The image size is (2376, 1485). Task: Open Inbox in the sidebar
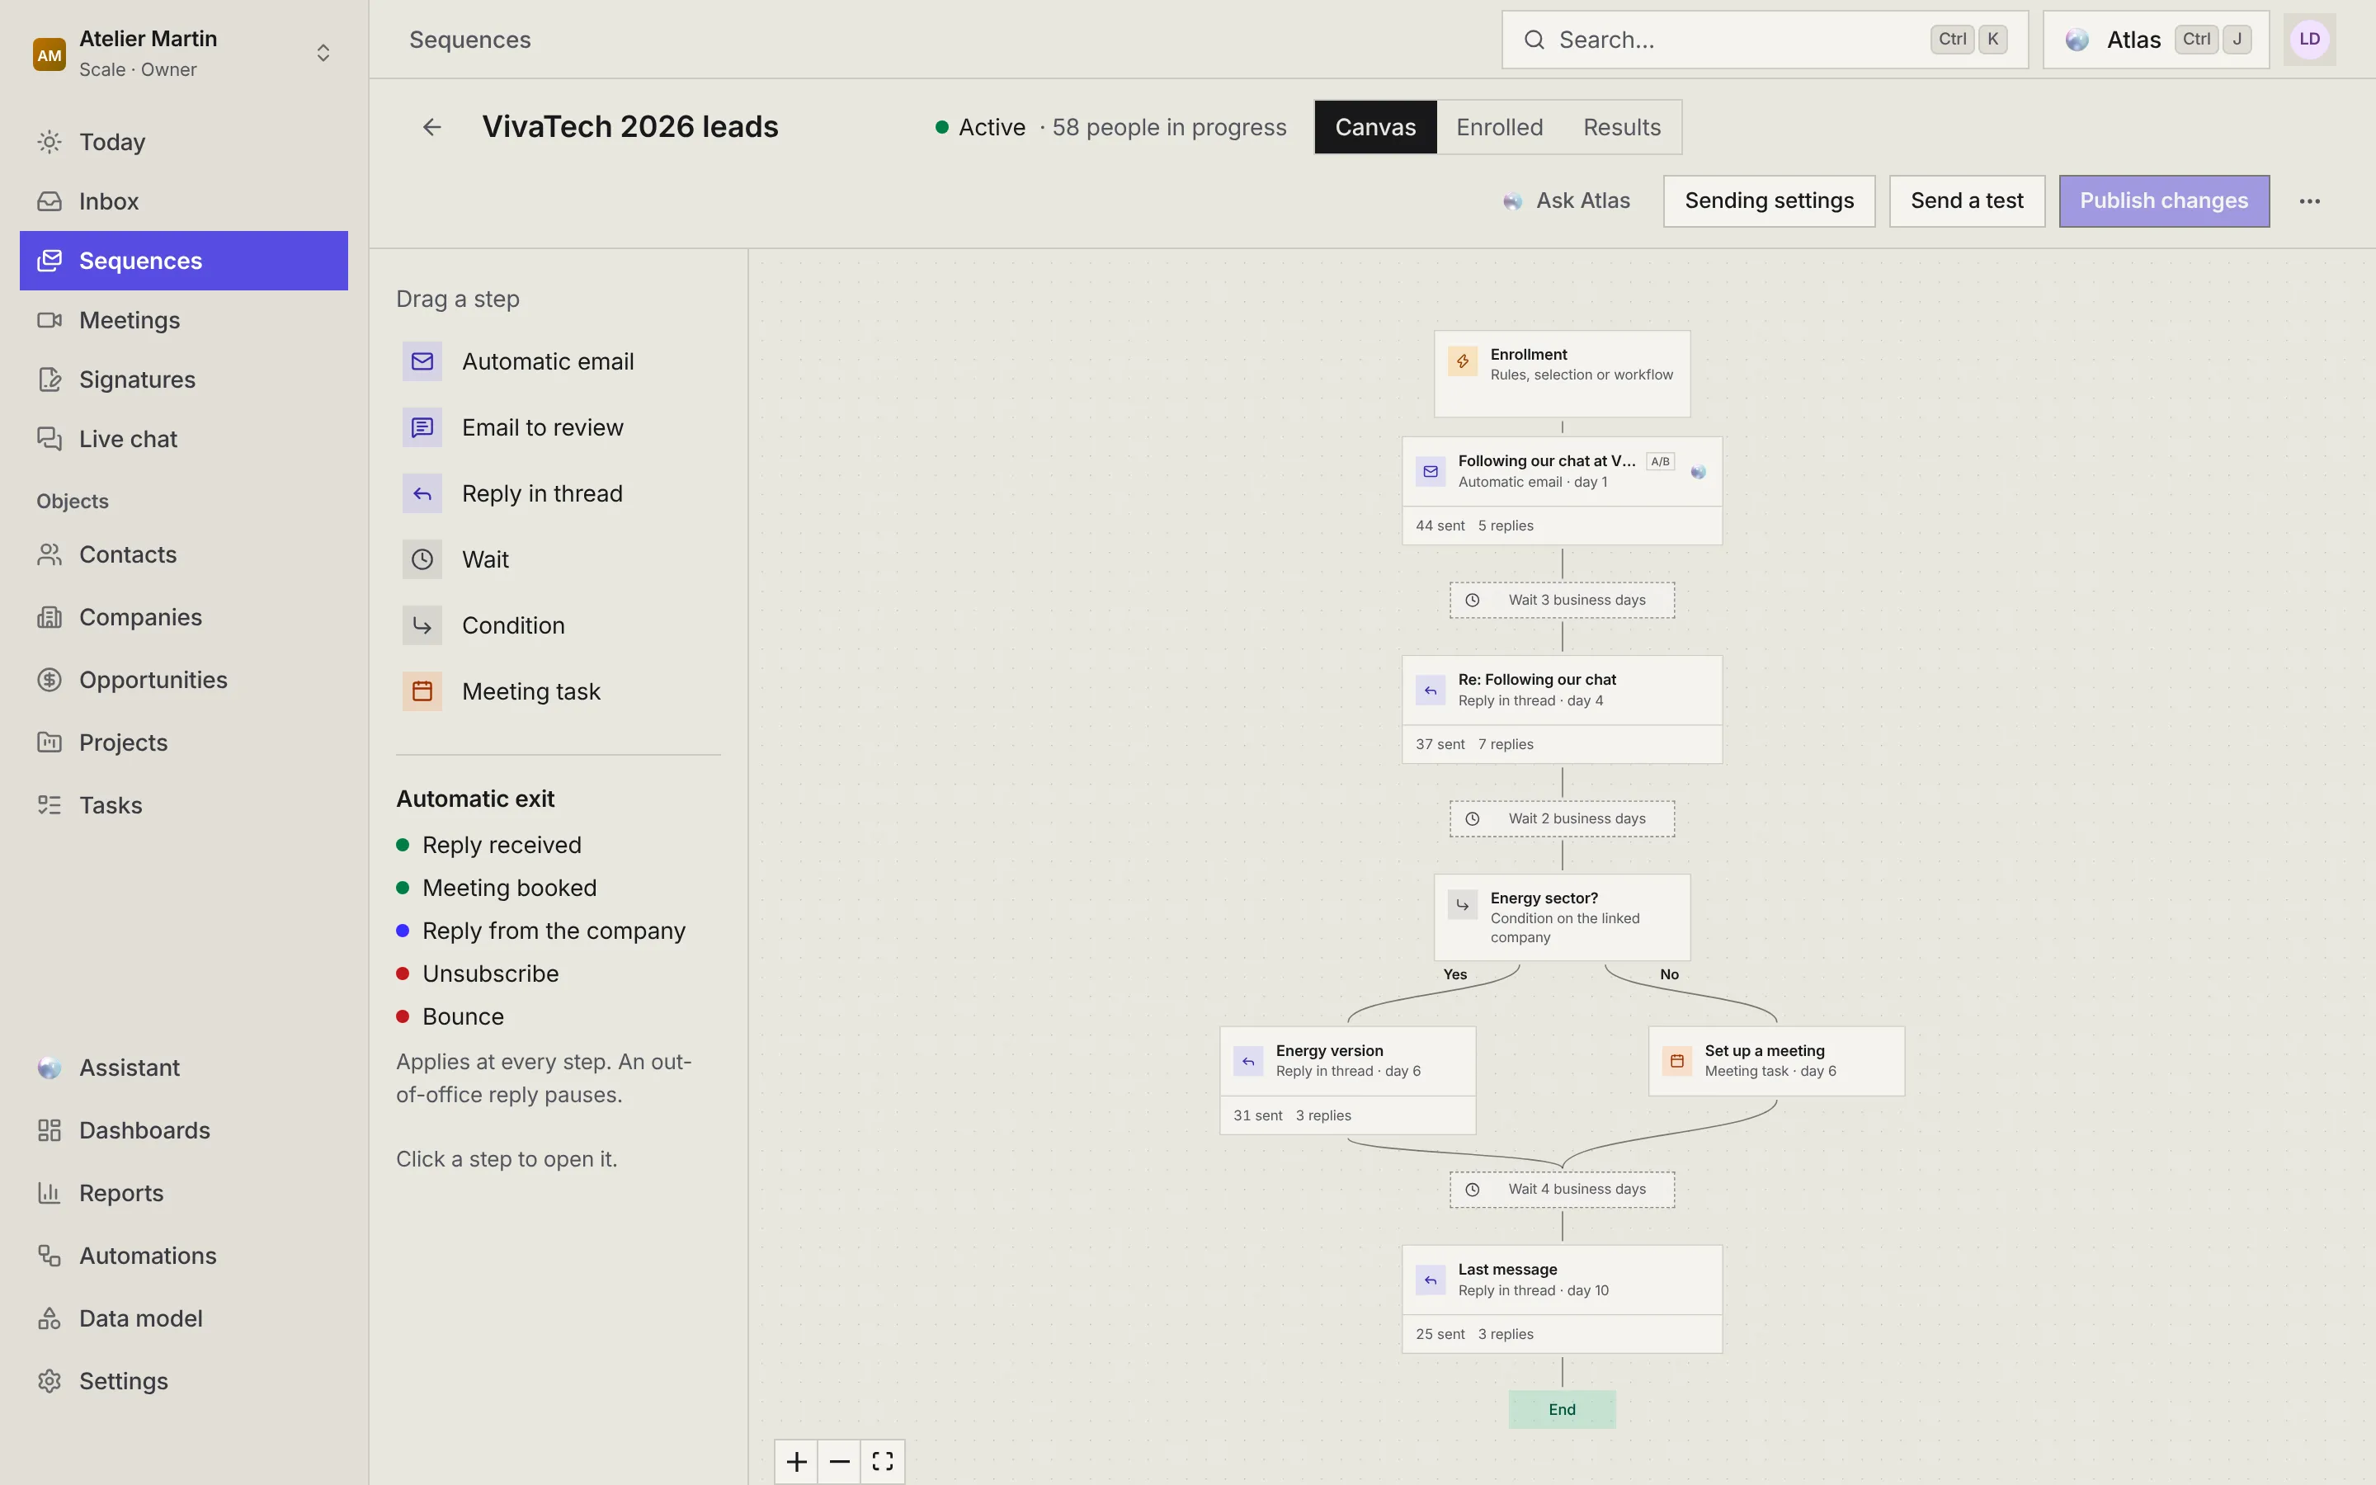tap(184, 201)
